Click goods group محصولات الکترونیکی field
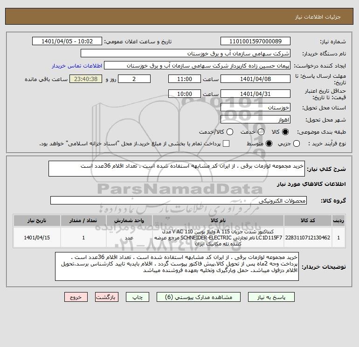The width and height of the screenshot is (359, 347). pos(179,200)
